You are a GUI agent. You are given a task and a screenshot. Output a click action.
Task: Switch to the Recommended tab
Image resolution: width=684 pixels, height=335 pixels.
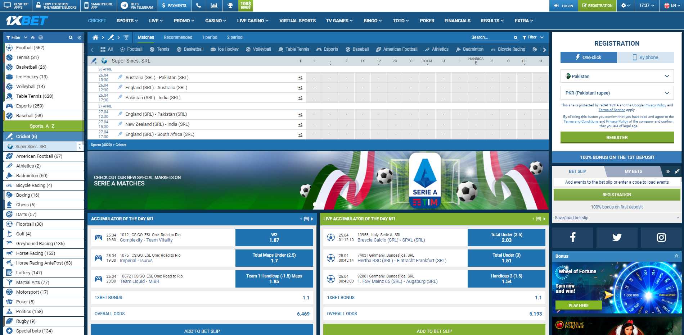pos(178,37)
